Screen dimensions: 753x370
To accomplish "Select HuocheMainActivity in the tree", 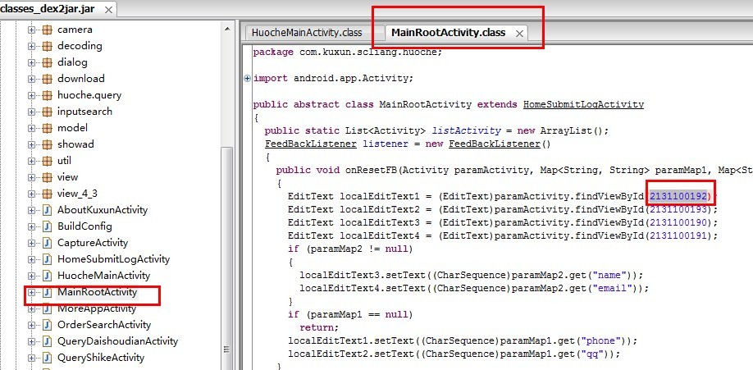I will coord(103,276).
